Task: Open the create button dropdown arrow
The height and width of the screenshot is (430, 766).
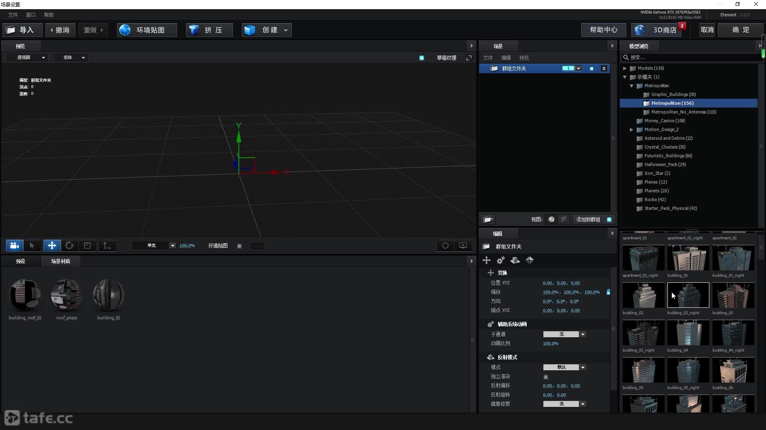Action: pyautogui.click(x=286, y=30)
